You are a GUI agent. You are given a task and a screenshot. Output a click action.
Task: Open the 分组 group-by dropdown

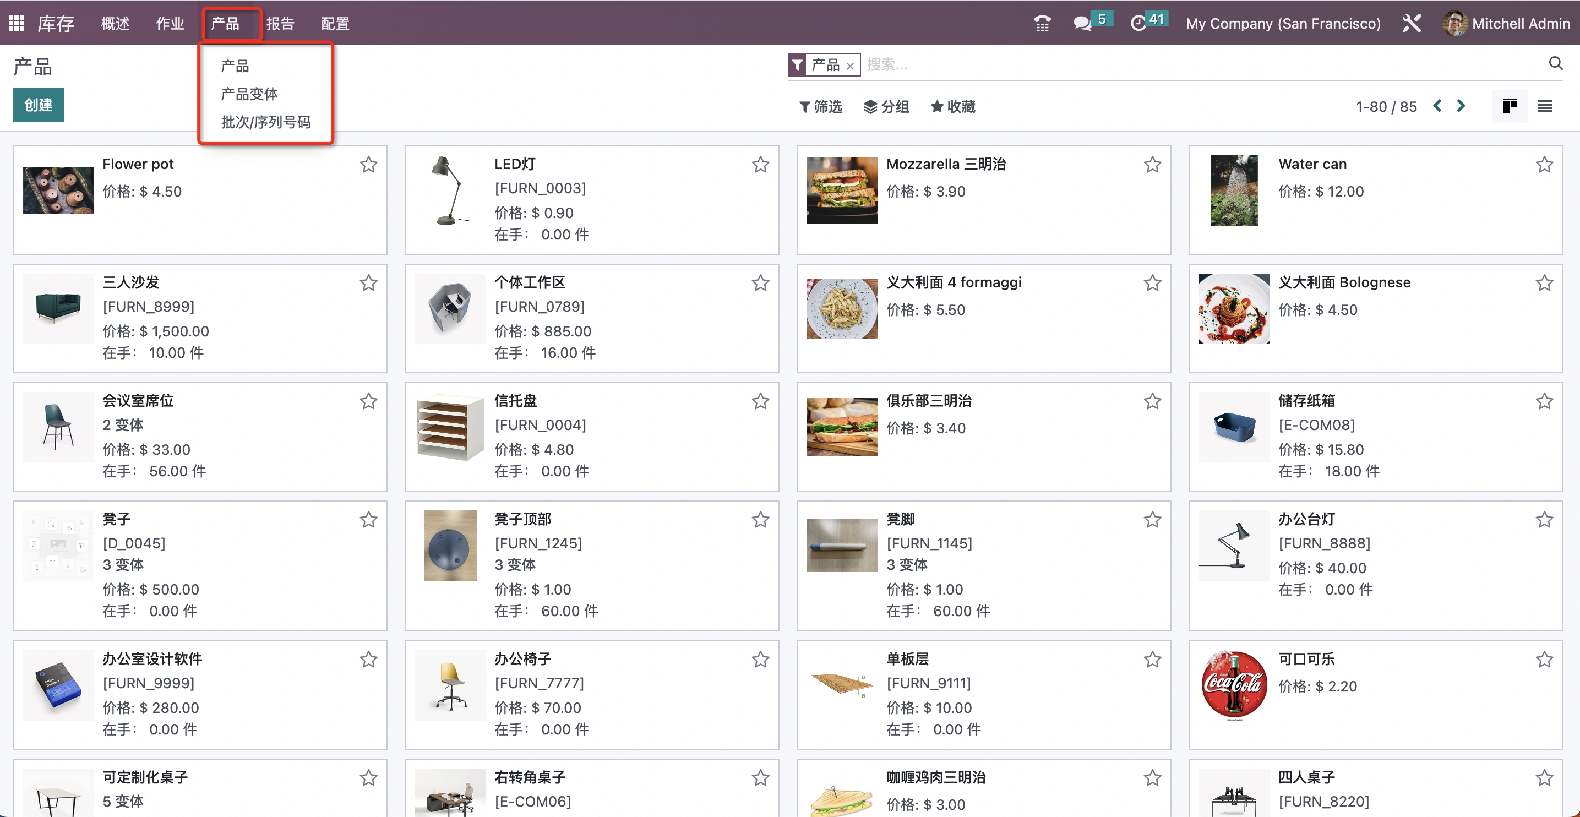click(886, 107)
